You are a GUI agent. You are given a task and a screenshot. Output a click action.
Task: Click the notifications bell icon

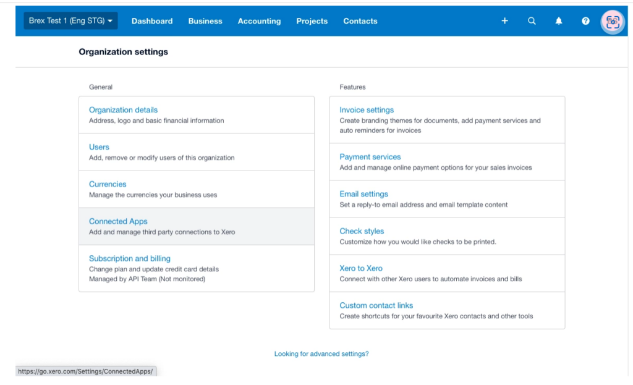pyautogui.click(x=558, y=20)
